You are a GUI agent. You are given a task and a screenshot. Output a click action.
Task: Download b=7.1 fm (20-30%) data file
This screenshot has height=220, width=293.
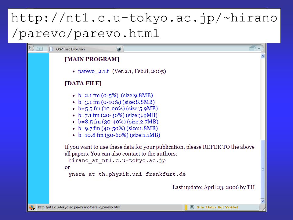118,115
